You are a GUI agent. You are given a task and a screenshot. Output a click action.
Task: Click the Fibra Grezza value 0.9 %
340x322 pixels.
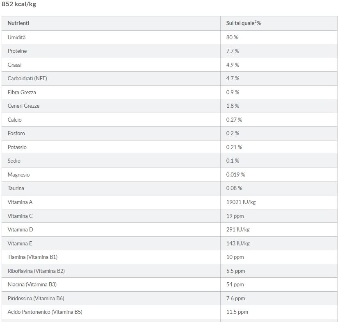pyautogui.click(x=233, y=92)
